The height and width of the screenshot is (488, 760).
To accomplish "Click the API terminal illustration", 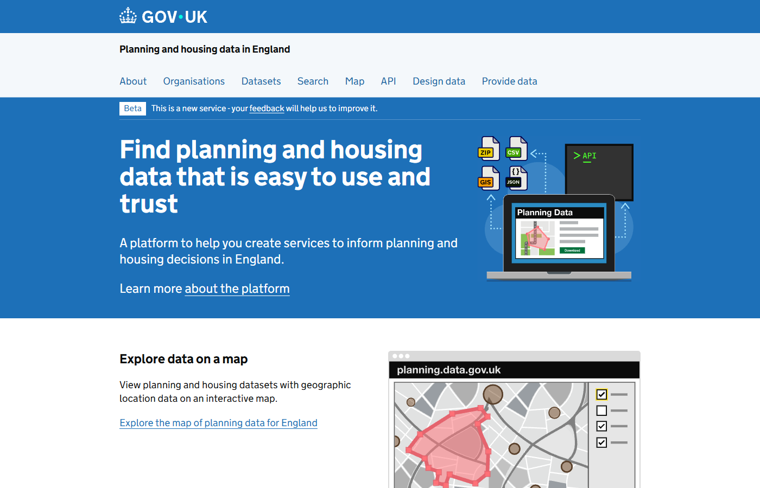I will 599,168.
